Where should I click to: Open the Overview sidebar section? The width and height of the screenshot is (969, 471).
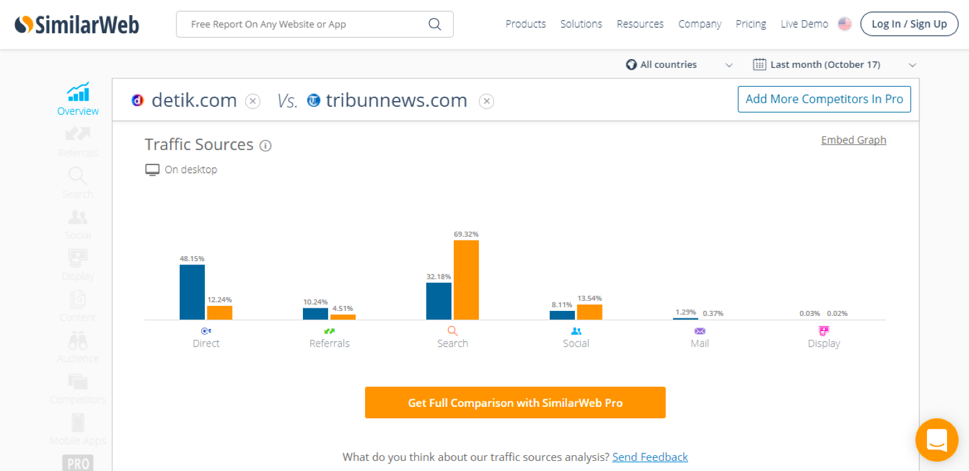[x=78, y=100]
